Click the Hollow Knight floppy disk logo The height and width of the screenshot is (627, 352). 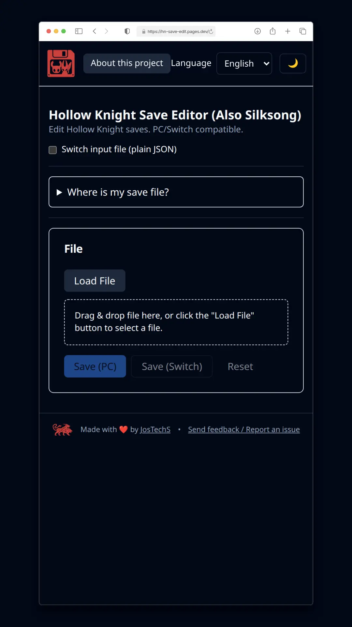[x=61, y=63]
